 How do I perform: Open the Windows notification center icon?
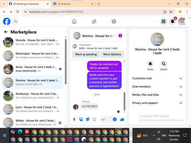185,135
